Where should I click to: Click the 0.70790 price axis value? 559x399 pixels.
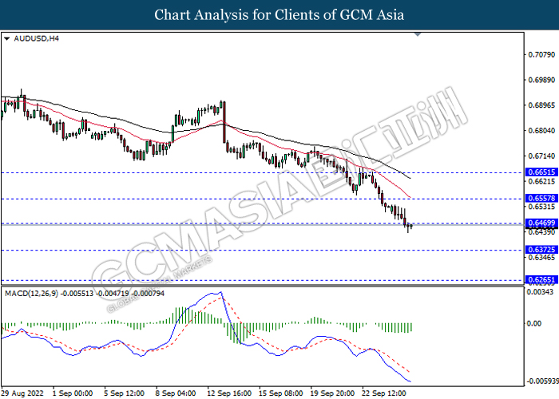(x=541, y=54)
